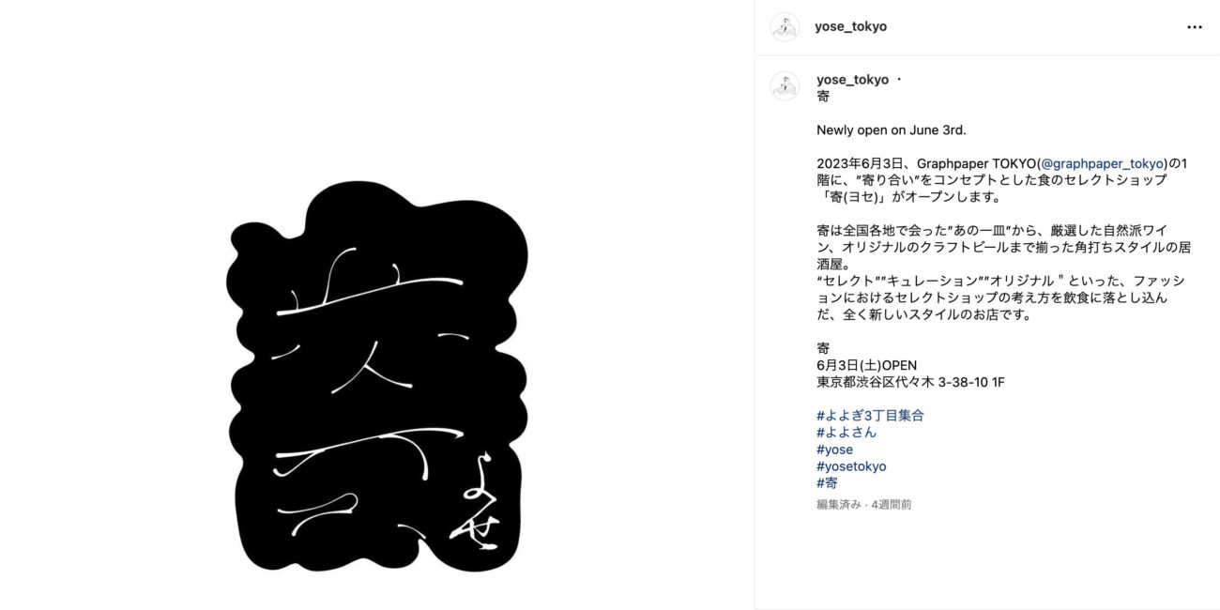Image resolution: width=1220 pixels, height=610 pixels.
Task: Open the #yose hashtag
Action: [x=835, y=450]
